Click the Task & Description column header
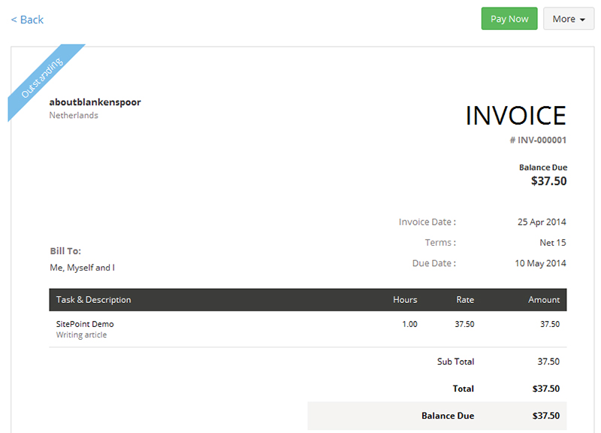The image size is (601, 433). (x=94, y=300)
